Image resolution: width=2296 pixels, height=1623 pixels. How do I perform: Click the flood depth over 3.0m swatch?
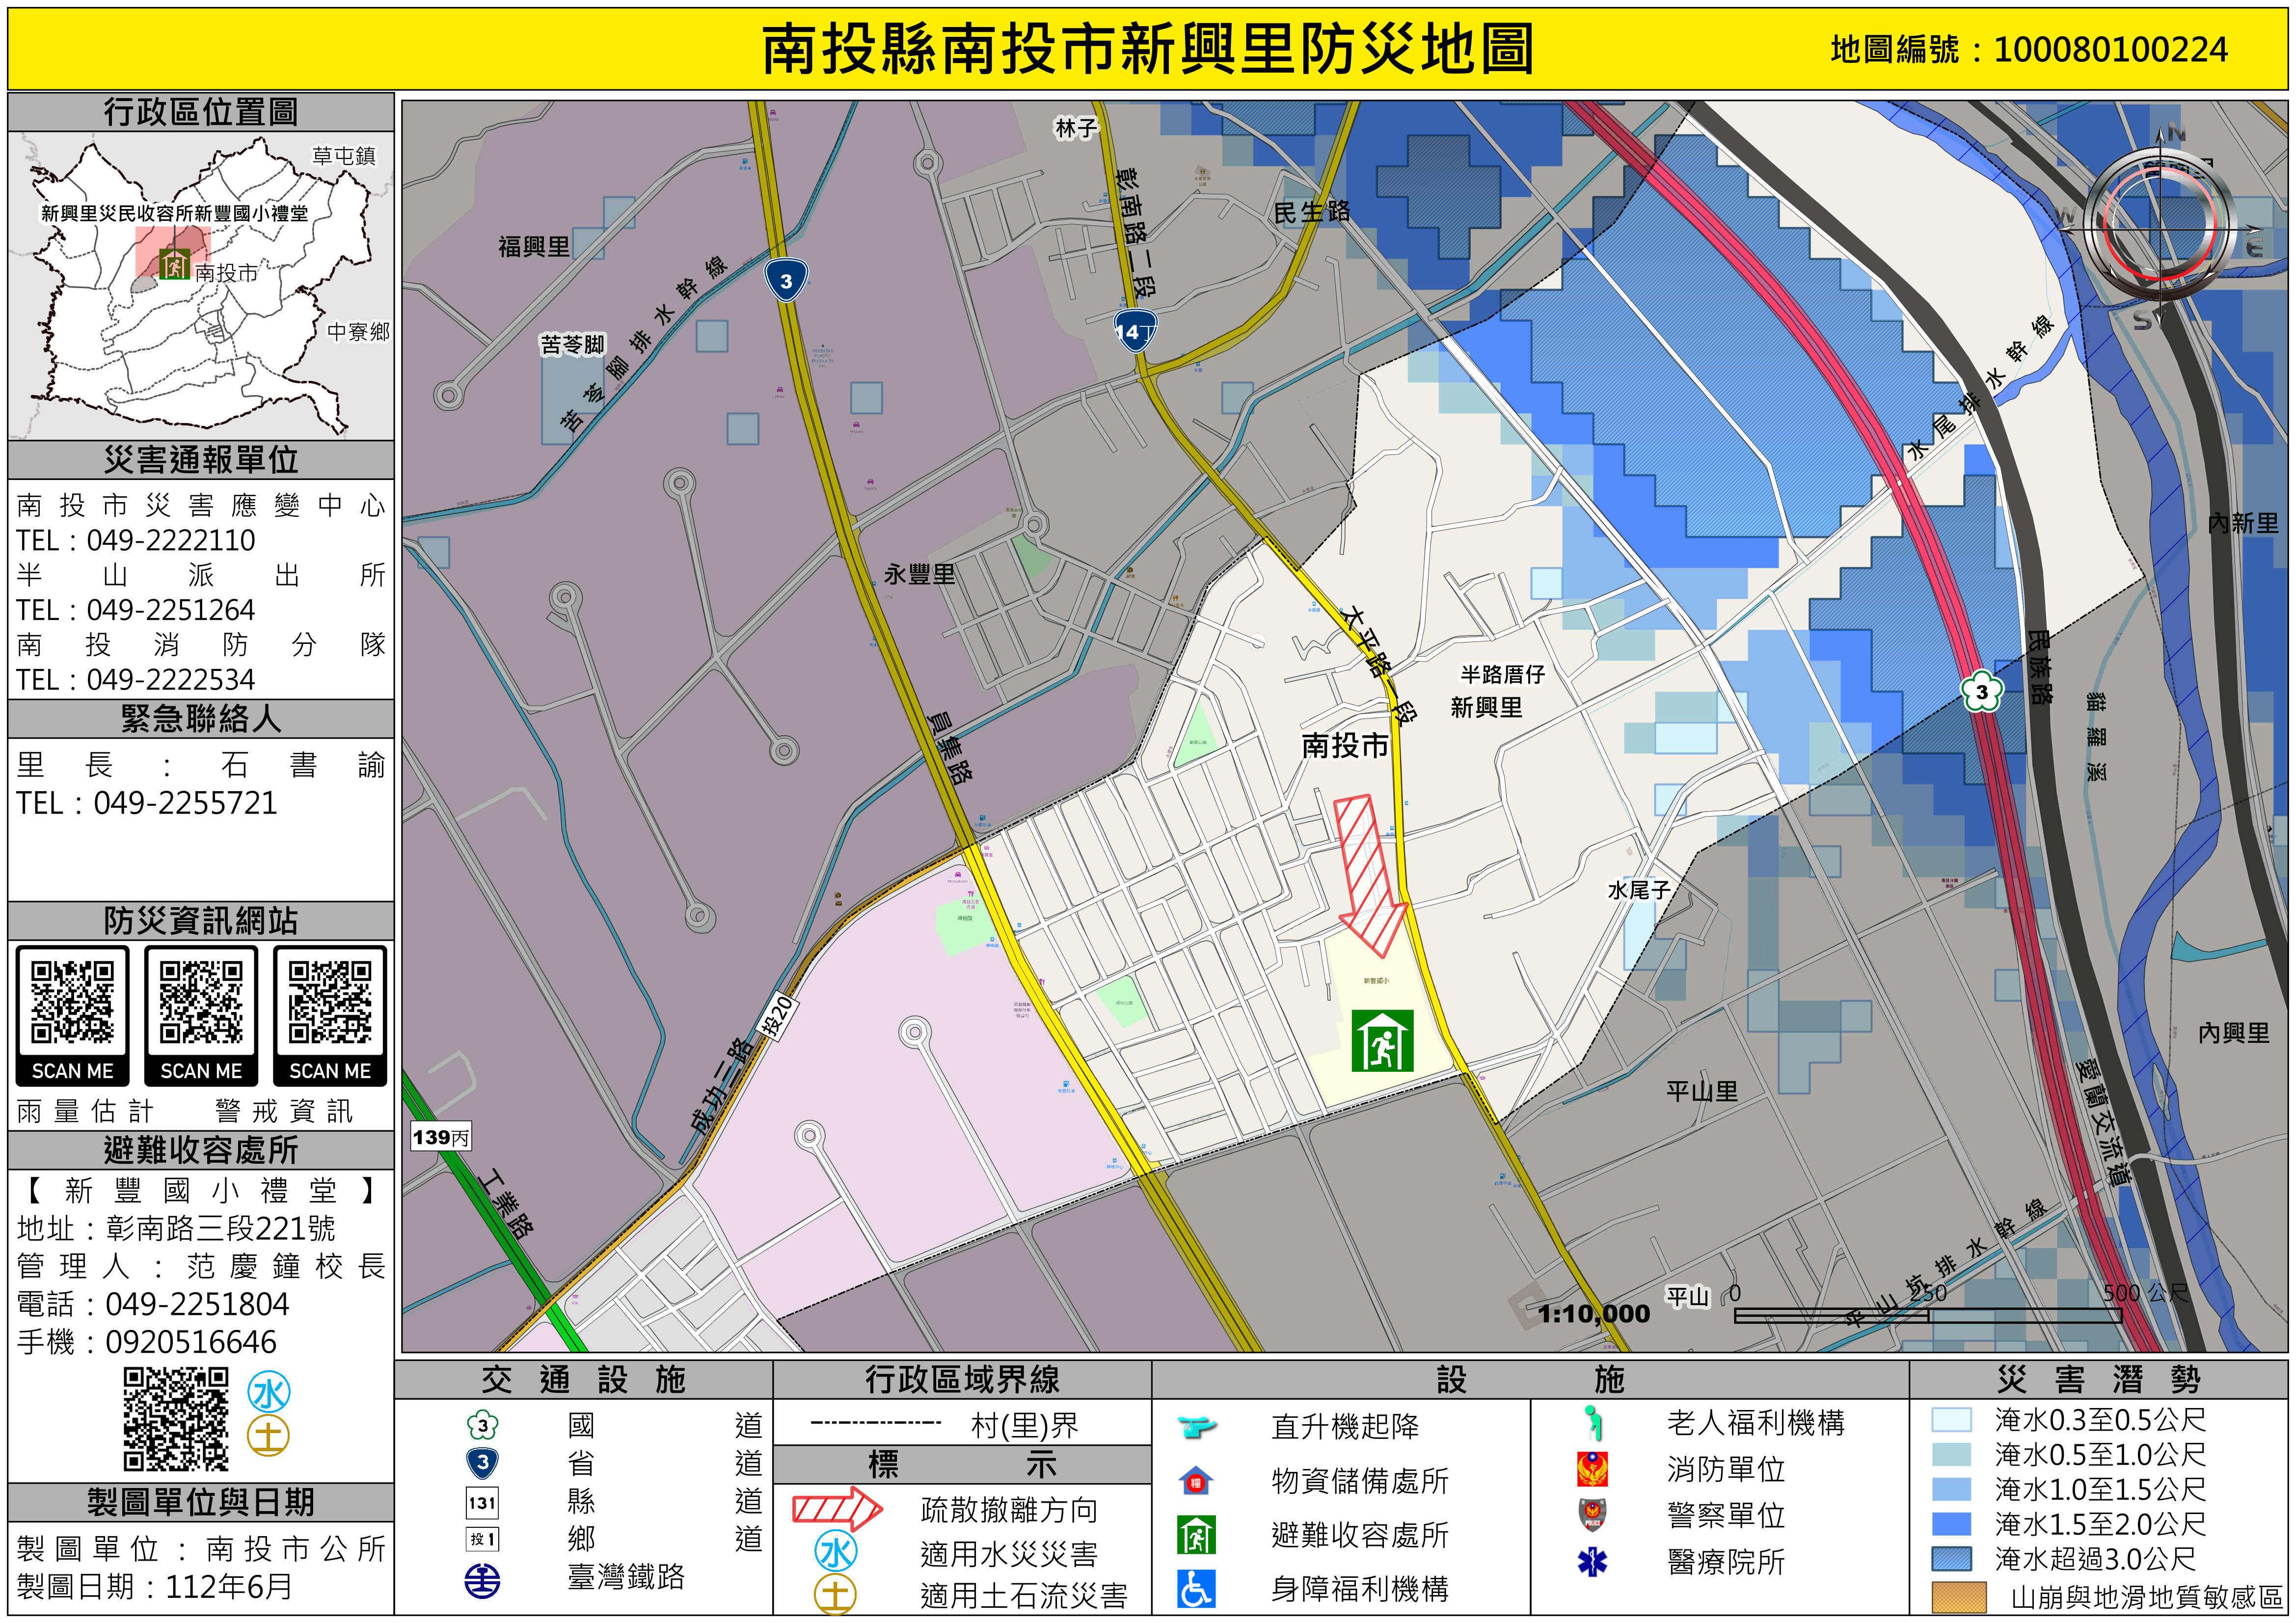point(1951,1558)
